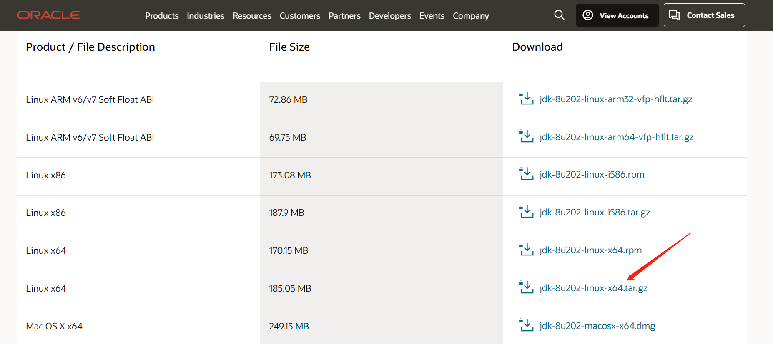The height and width of the screenshot is (344, 773).
Task: Download jdk-8u202-linux-arm32-vfp-hflt.tar.gz link
Action: point(616,99)
